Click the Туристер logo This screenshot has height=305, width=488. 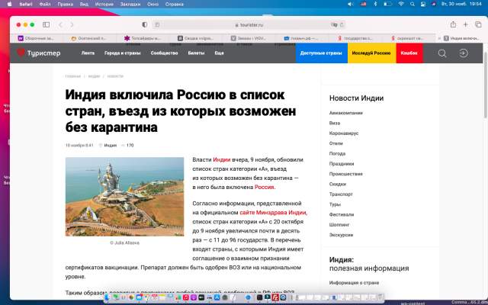40,53
